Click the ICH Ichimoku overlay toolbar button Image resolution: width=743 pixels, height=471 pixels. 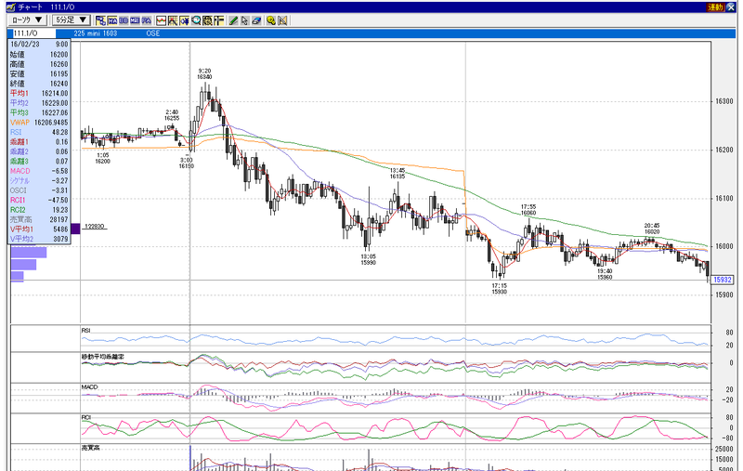(135, 20)
